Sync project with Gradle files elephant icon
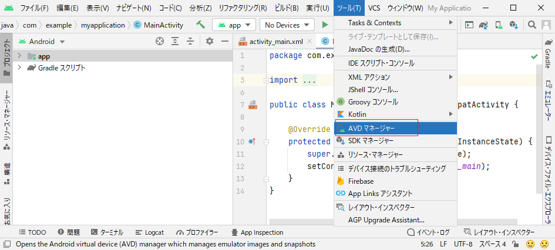Screen dimensions: 555x250 484,25
